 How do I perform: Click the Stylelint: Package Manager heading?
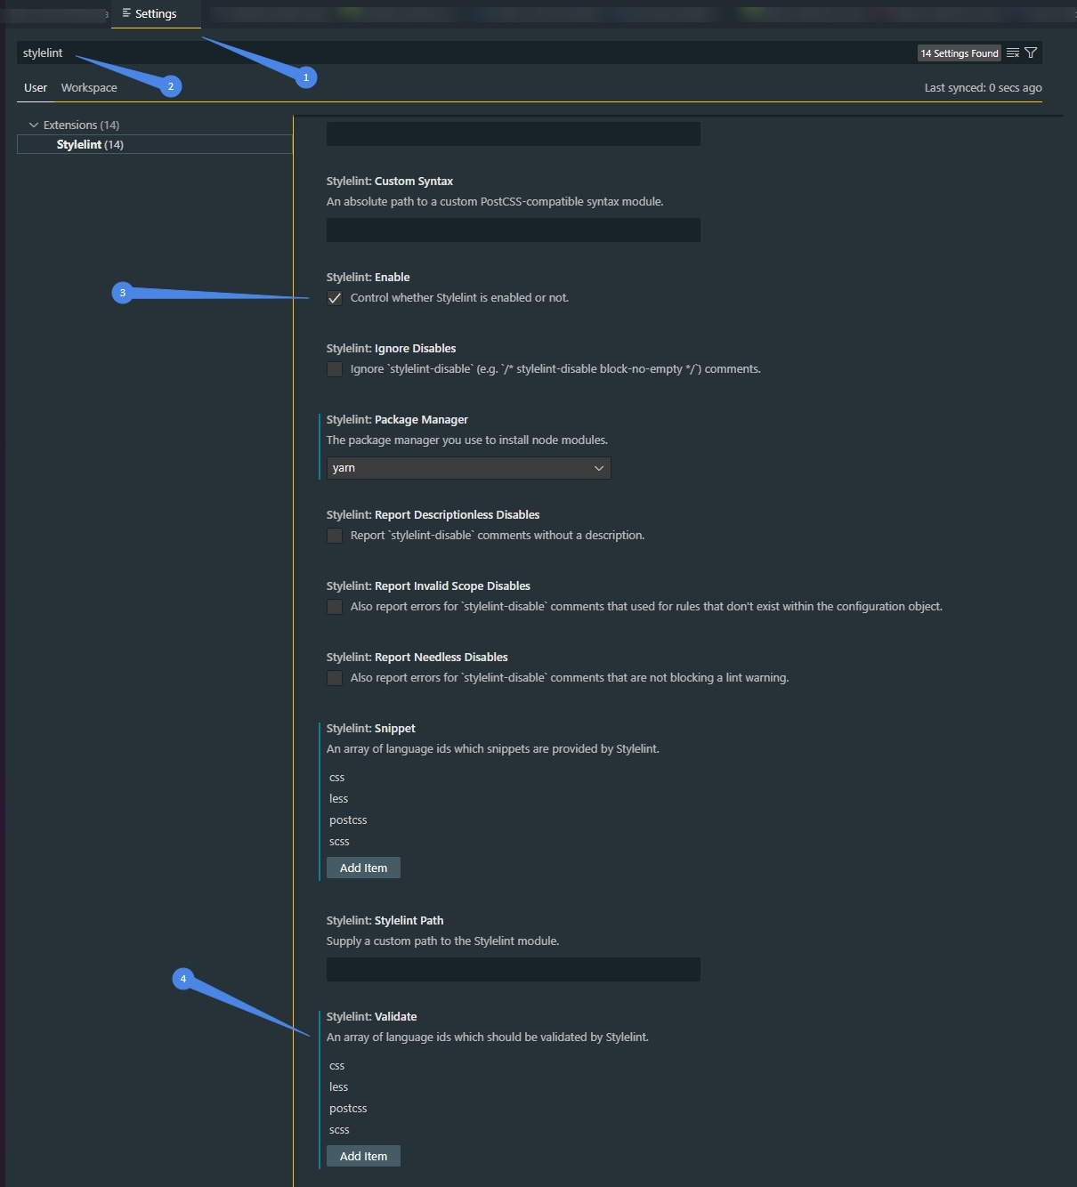397,419
